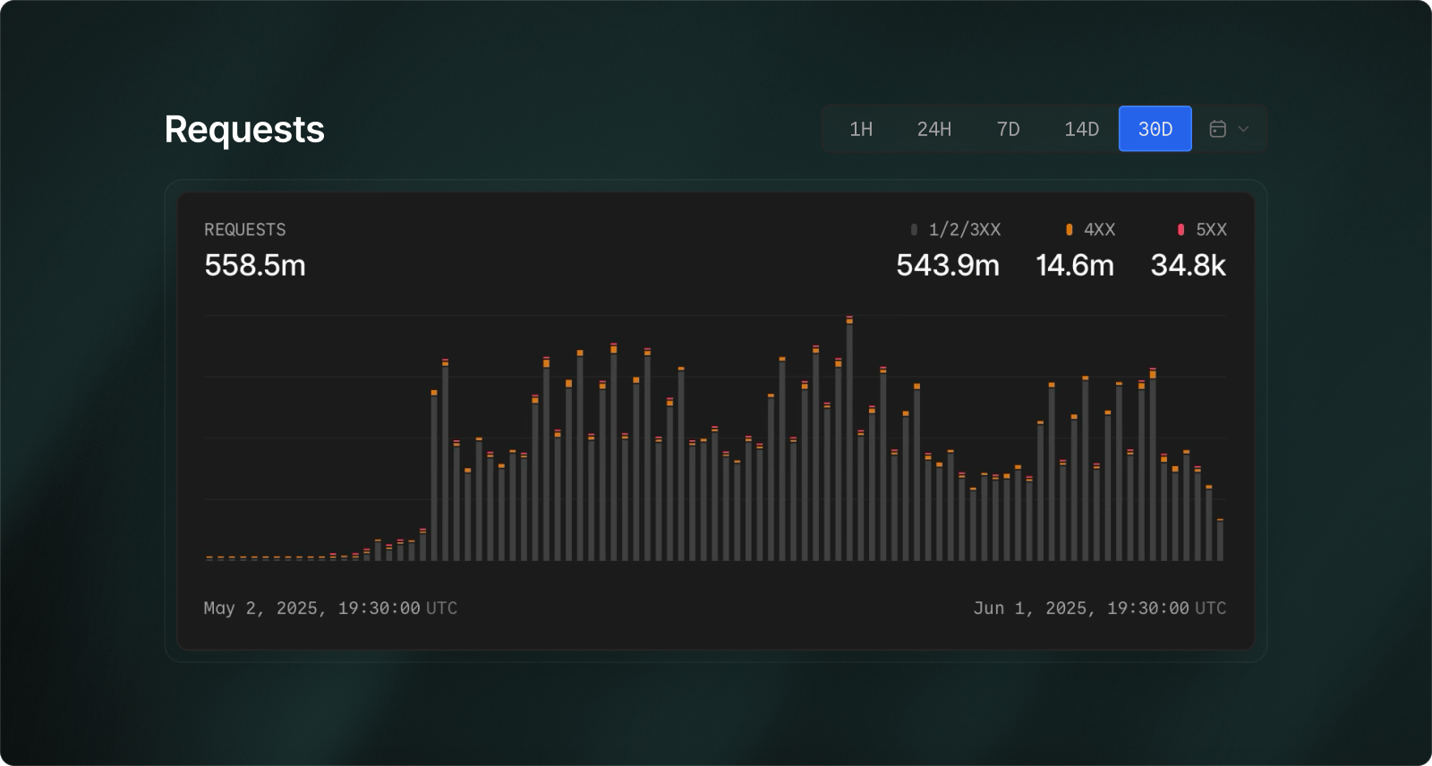Click the 558.5m total requests value
The image size is (1432, 766).
point(255,266)
